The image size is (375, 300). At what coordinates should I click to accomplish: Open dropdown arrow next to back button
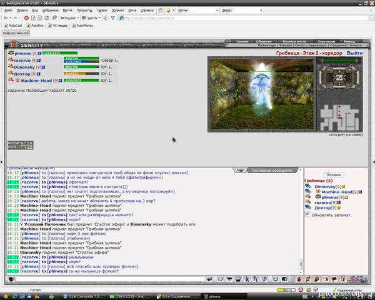(10, 18)
